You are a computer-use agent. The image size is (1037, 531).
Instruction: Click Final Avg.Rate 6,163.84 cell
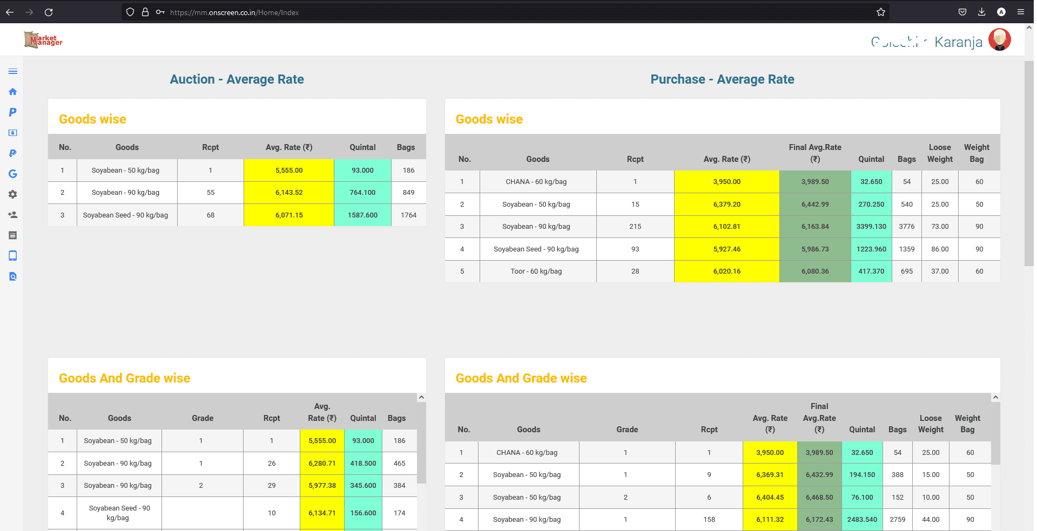point(815,227)
